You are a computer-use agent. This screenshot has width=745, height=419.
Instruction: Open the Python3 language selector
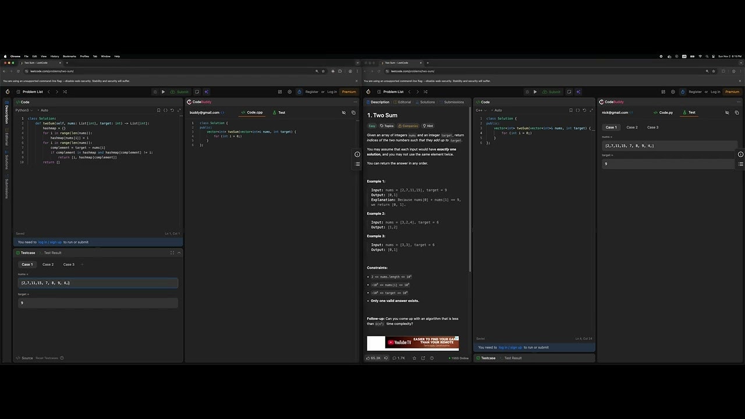[x=23, y=110]
